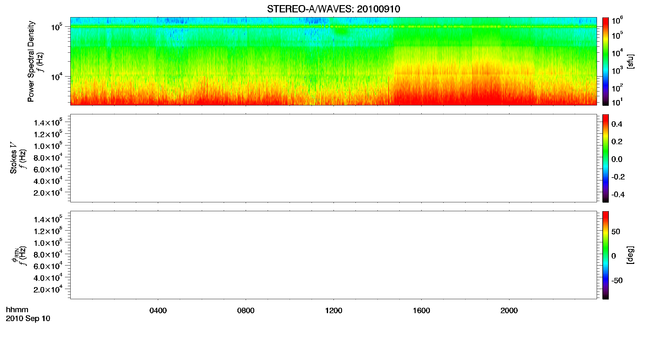This screenshot has height=343, width=667.
Task: Click the -50 tick on phi colorbar
Action: (x=617, y=280)
